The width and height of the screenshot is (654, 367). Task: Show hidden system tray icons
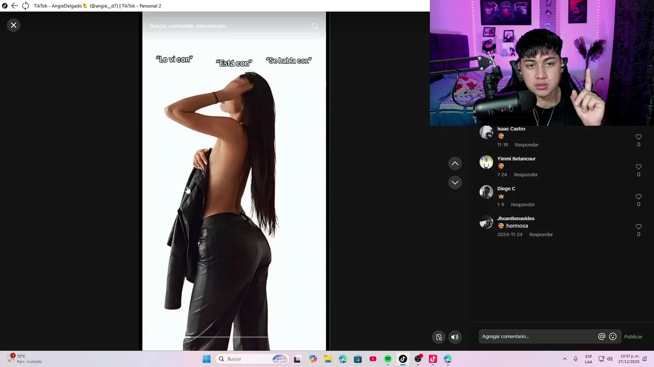coord(565,359)
